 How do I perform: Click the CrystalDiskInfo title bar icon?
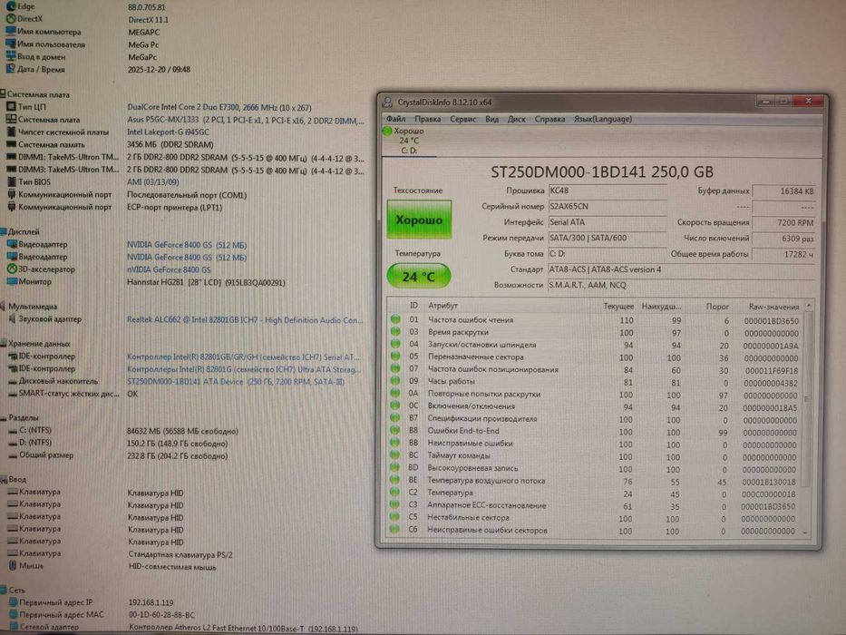[388, 102]
